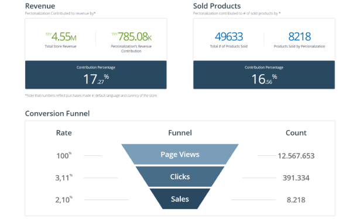The image size is (363, 219).
Task: Click the 17.27% revenue contribution percentage banner
Action: [x=96, y=75]
